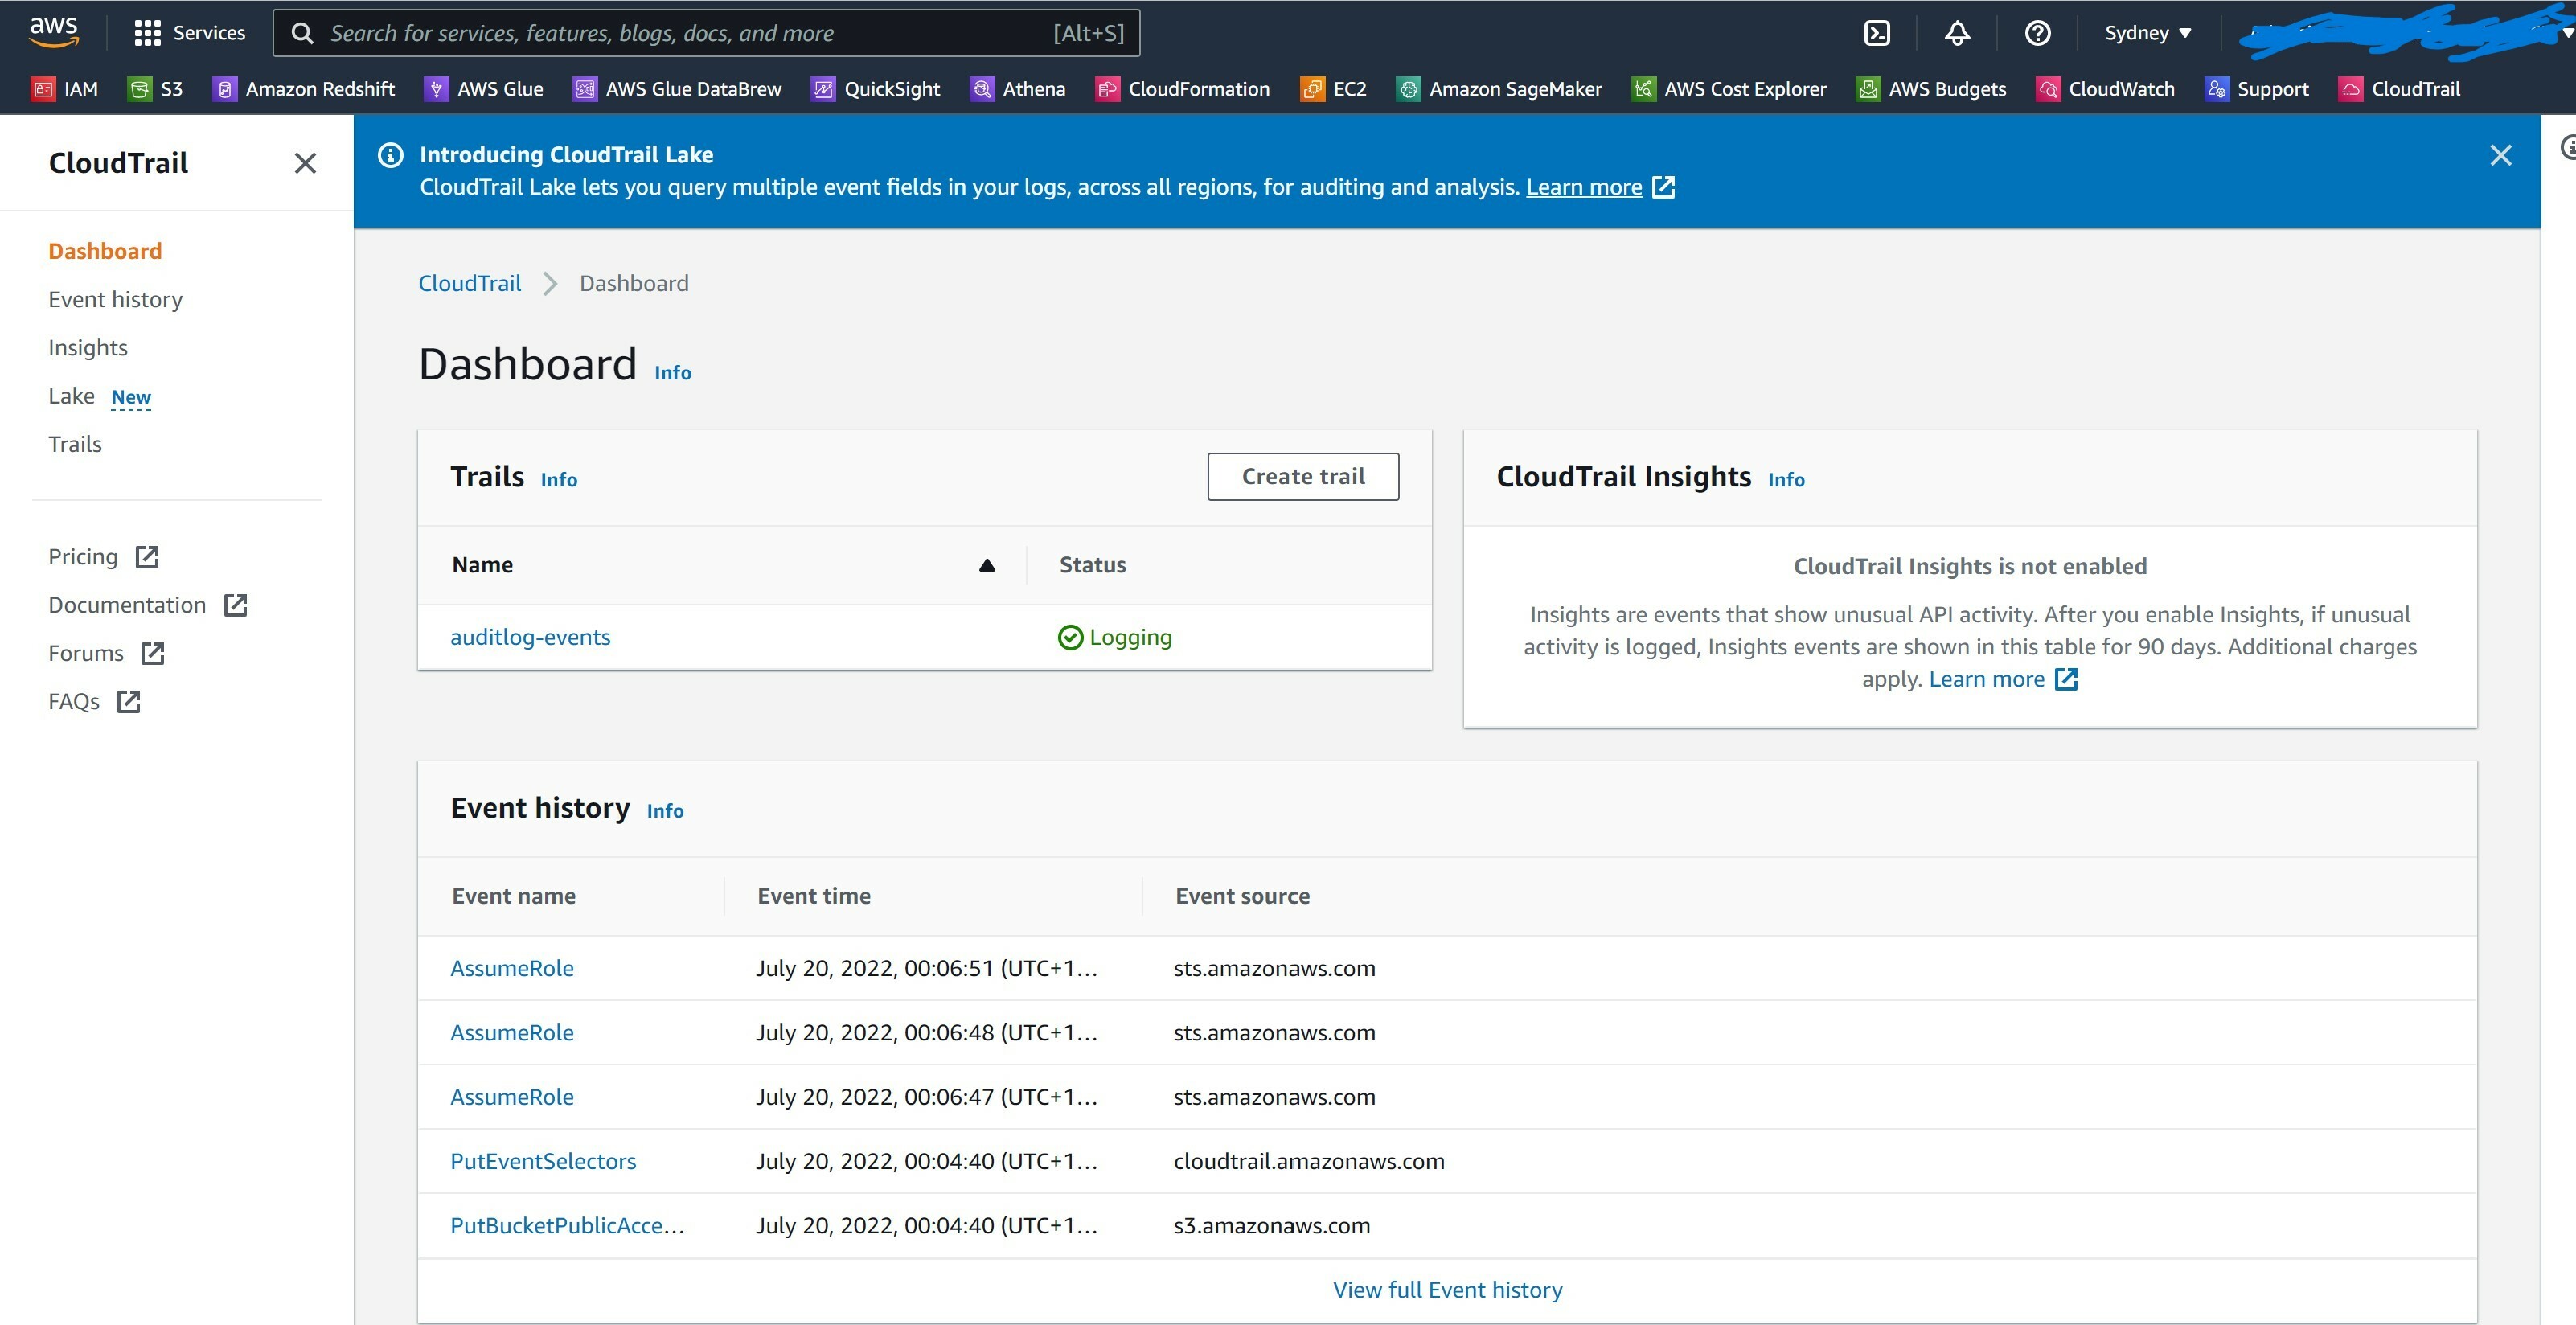
Task: Click the Create trail button
Action: (x=1302, y=476)
